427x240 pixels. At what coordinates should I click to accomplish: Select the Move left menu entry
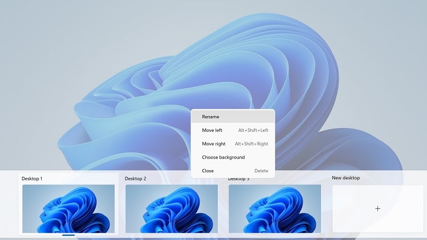[233, 130]
